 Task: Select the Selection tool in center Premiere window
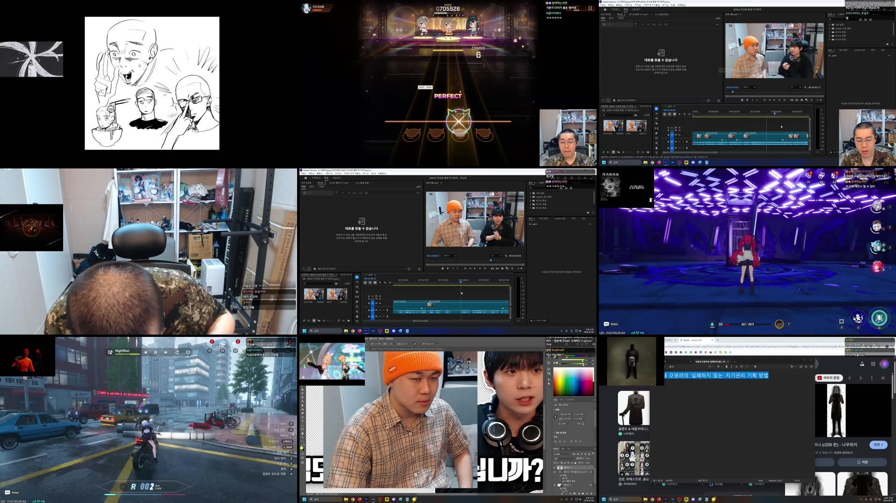[357, 277]
